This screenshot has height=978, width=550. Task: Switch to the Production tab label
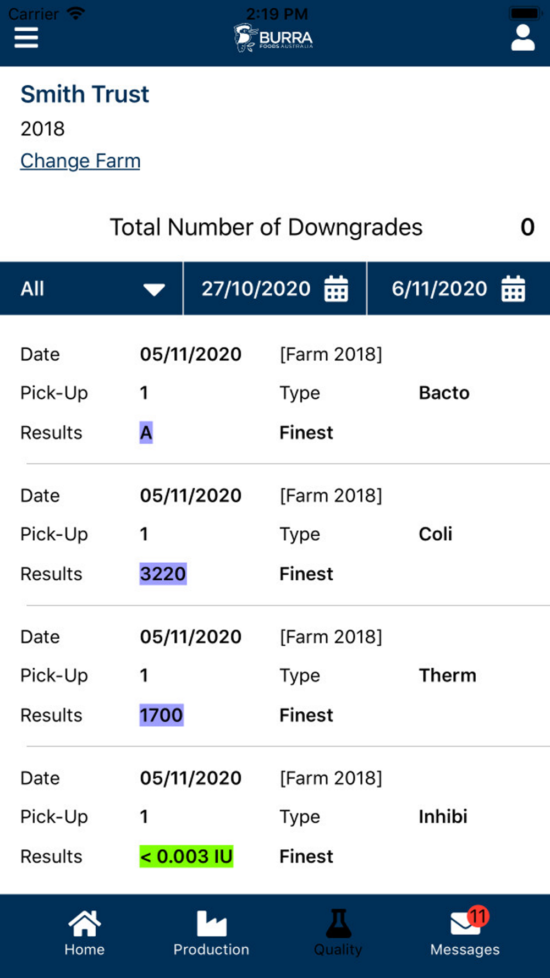[211, 949]
